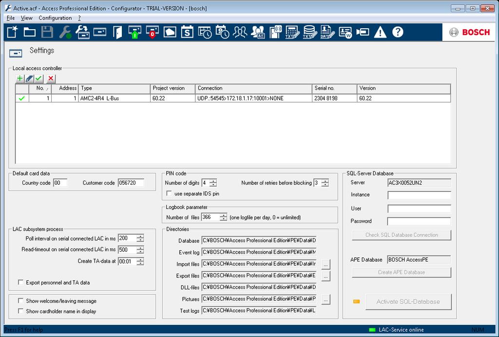The image size is (499, 337).
Task: Edit the selected controller with the pen icon
Action: point(29,78)
